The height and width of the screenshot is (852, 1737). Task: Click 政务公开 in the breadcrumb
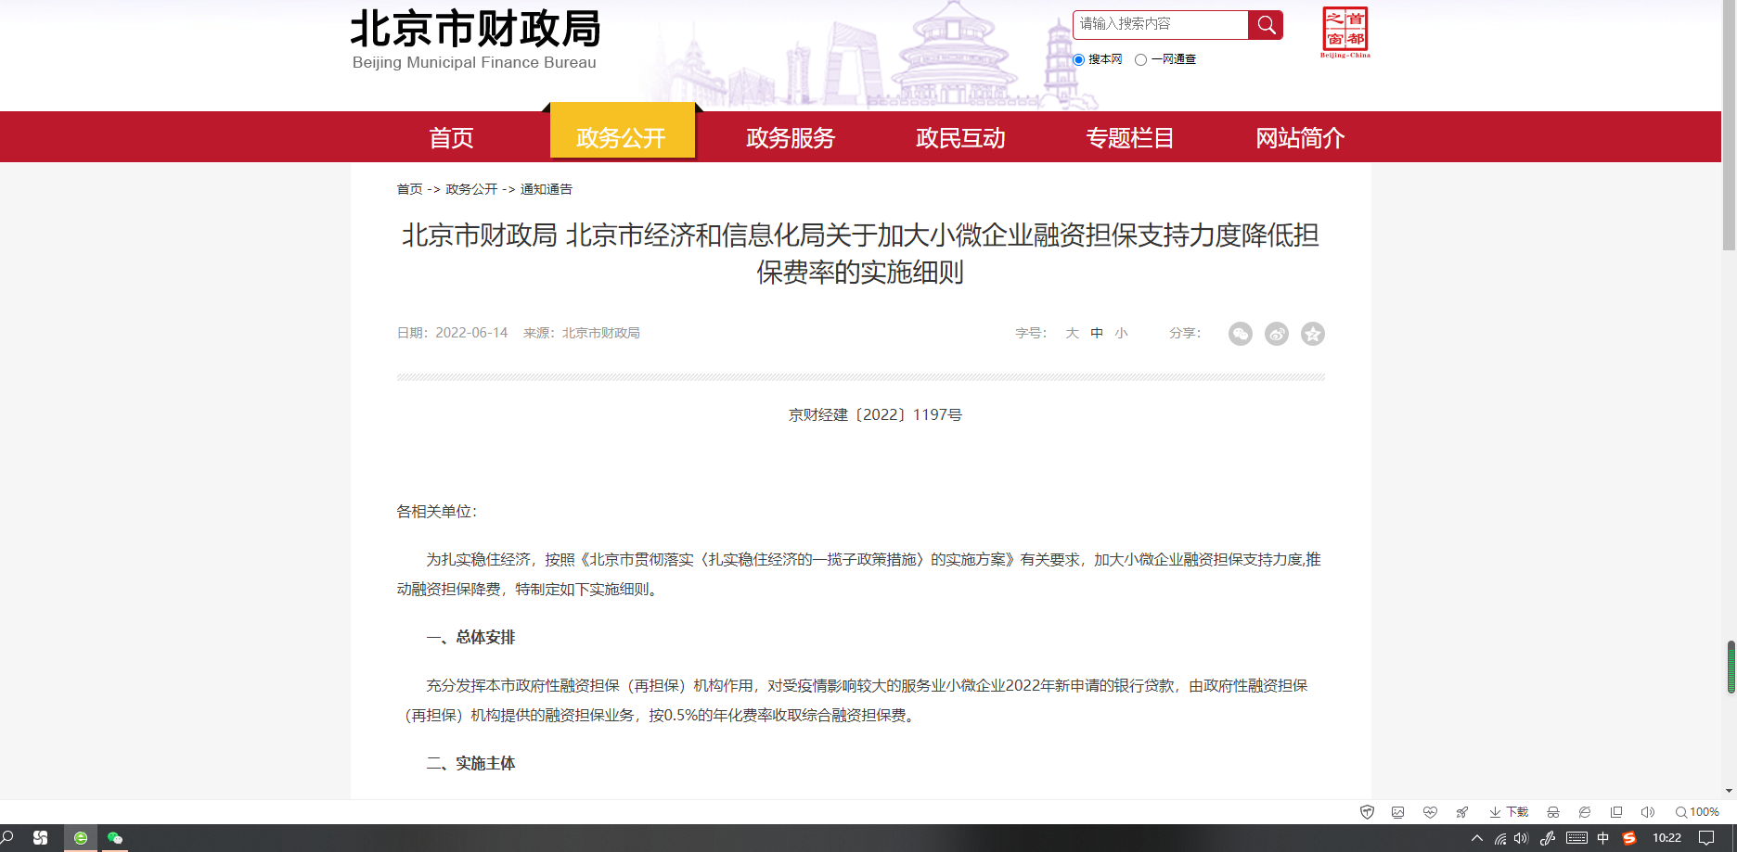pyautogui.click(x=471, y=189)
